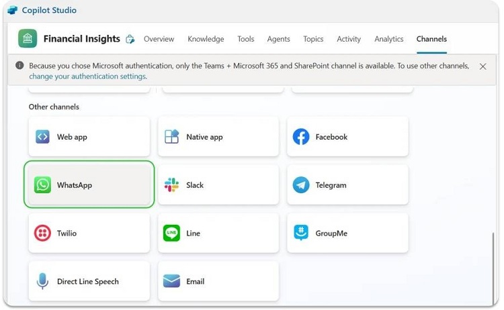
Task: Click the Facebook channel icon
Action: 301,137
